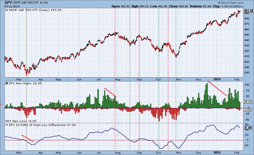Viewport: 254px width, 155px height.
Task: Click the red dotted trendline above December New Highs peak
Action: click(x=217, y=89)
